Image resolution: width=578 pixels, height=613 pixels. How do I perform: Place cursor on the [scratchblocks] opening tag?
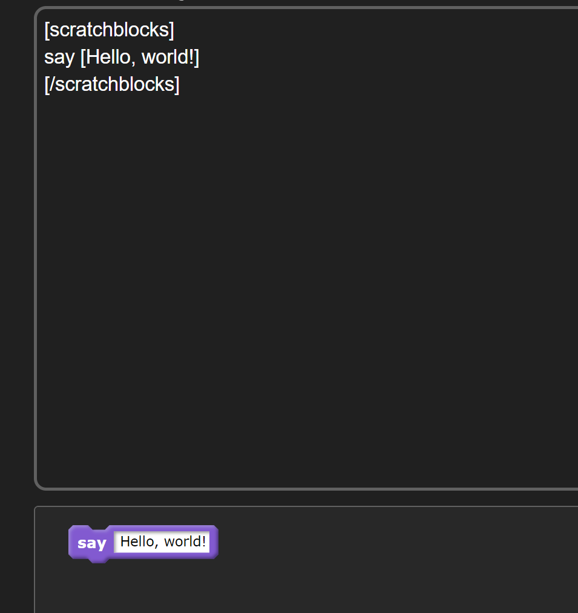[x=109, y=29]
